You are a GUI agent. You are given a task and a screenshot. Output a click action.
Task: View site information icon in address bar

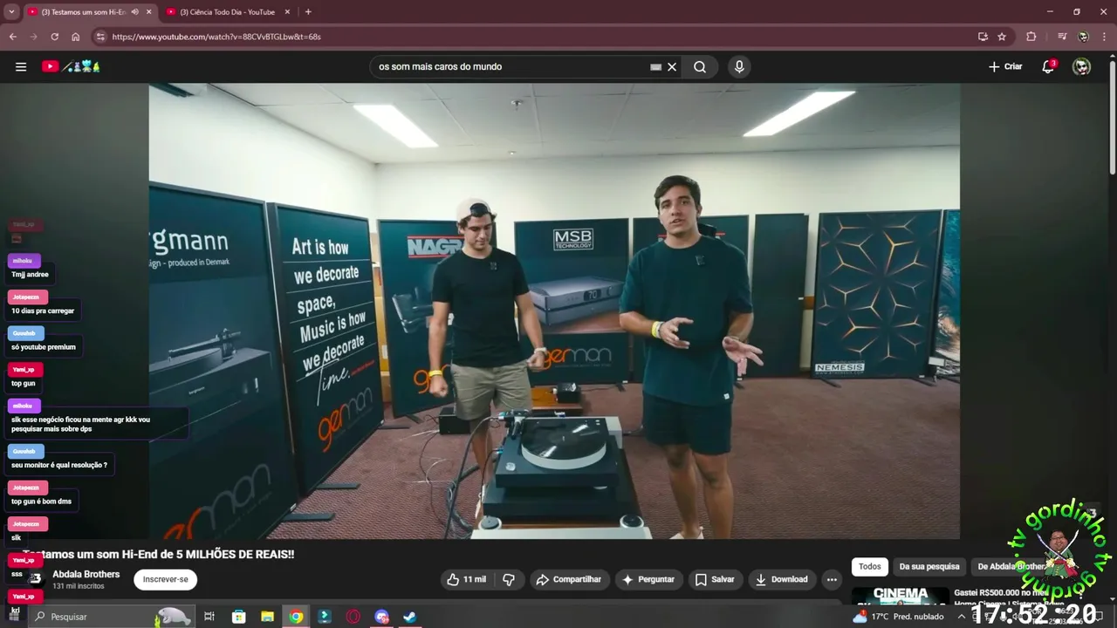click(100, 37)
